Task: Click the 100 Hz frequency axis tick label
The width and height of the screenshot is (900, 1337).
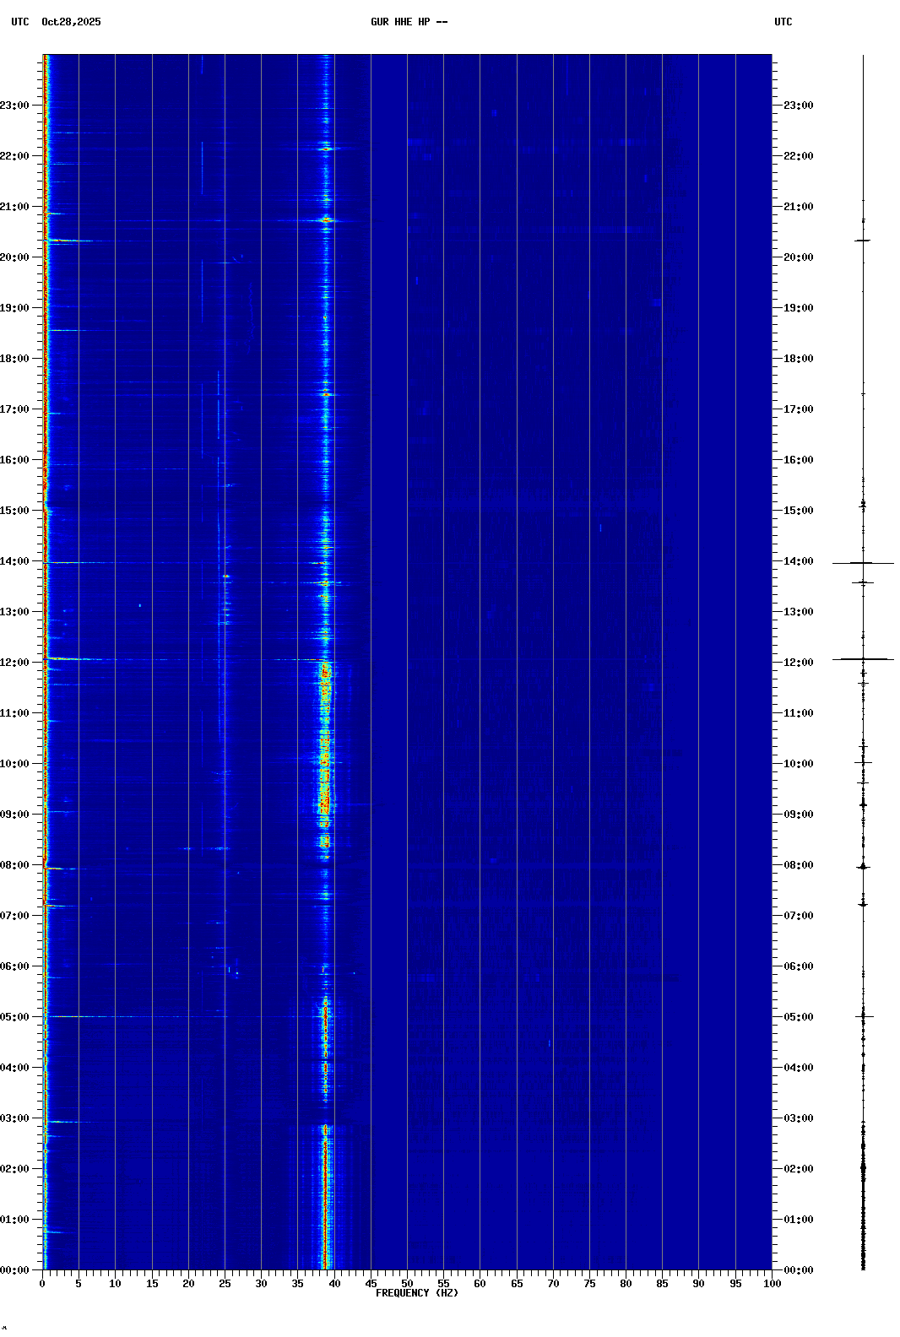Action: click(772, 1284)
